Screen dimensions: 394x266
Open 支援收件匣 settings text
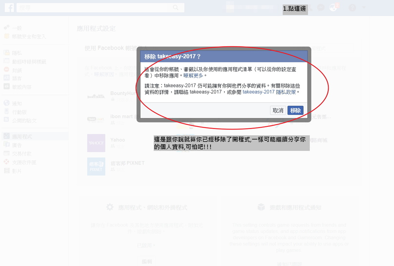[x=24, y=163]
